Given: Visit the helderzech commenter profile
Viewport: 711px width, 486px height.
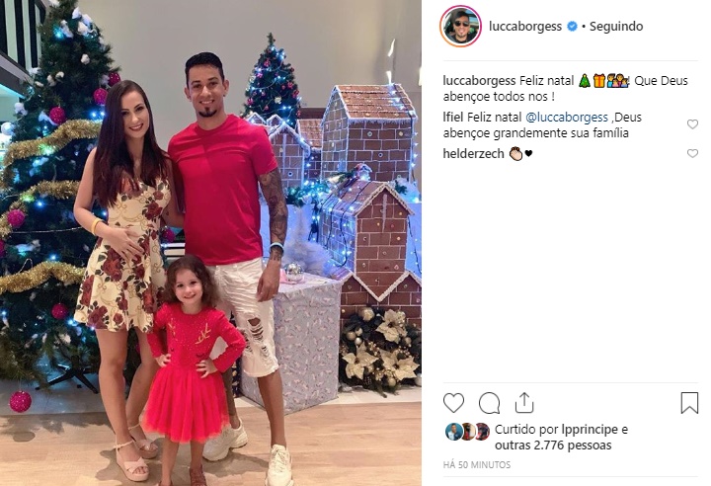Looking at the screenshot, I should coord(473,153).
